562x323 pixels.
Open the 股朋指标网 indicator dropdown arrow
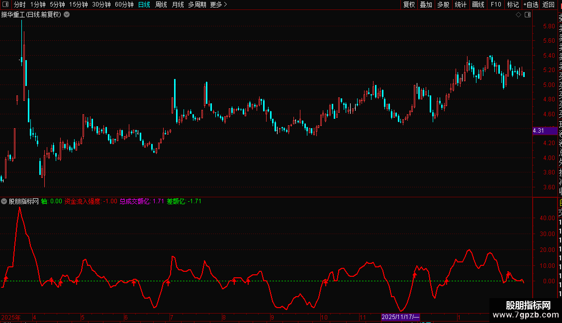click(4, 201)
